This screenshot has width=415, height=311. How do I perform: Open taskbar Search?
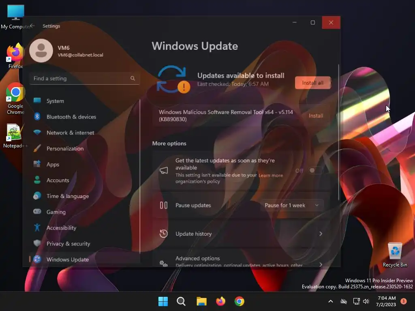click(x=181, y=301)
